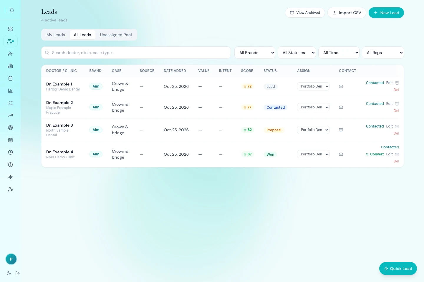The width and height of the screenshot is (424, 282).
Task: Click the Proposal status badge
Action: tap(274, 130)
